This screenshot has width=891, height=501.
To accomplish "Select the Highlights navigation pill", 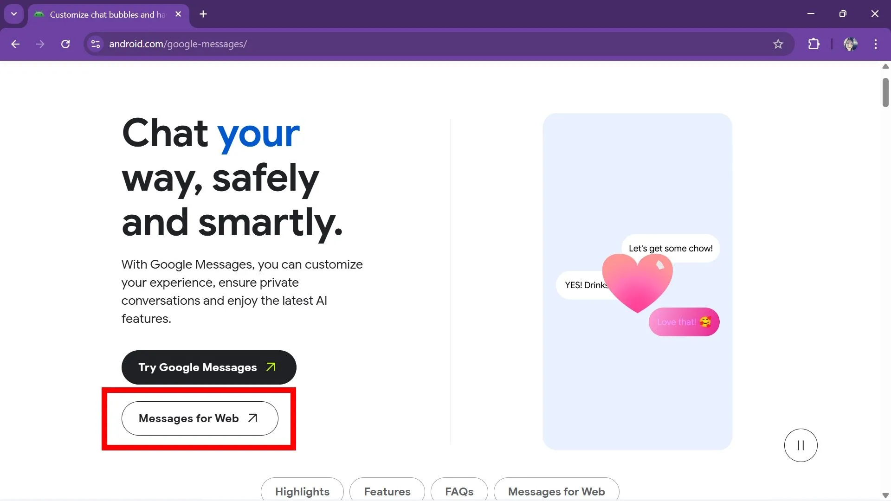I will tap(302, 491).
